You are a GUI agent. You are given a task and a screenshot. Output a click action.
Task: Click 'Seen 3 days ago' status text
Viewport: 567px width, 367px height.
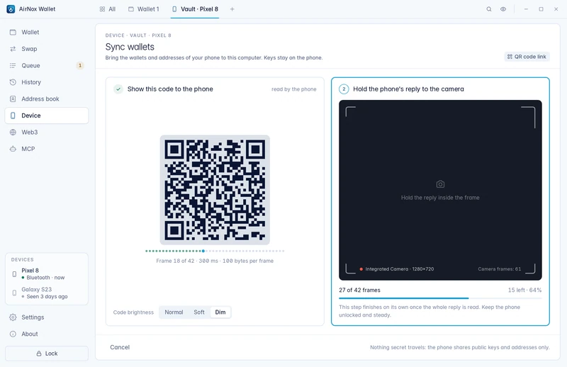coord(47,296)
